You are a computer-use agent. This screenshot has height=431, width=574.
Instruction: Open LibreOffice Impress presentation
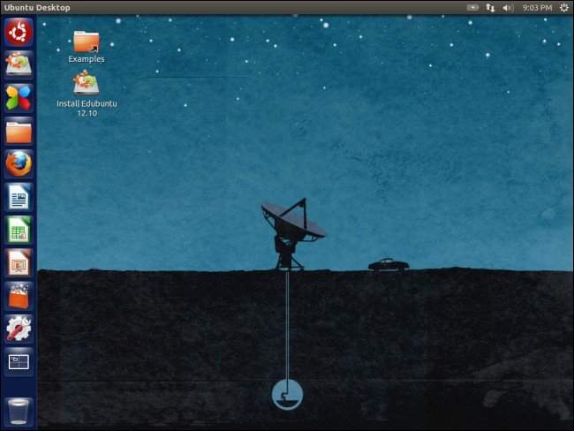(19, 263)
